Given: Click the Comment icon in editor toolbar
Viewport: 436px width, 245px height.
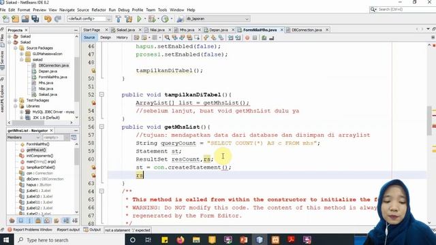Looking at the screenshot, I should (x=264, y=37).
